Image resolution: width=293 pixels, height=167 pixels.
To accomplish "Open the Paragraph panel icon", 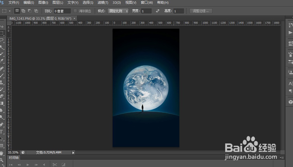I will click(x=290, y=91).
